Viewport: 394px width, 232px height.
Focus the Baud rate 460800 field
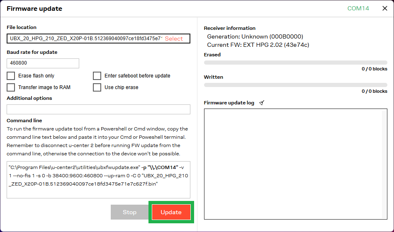point(43,63)
